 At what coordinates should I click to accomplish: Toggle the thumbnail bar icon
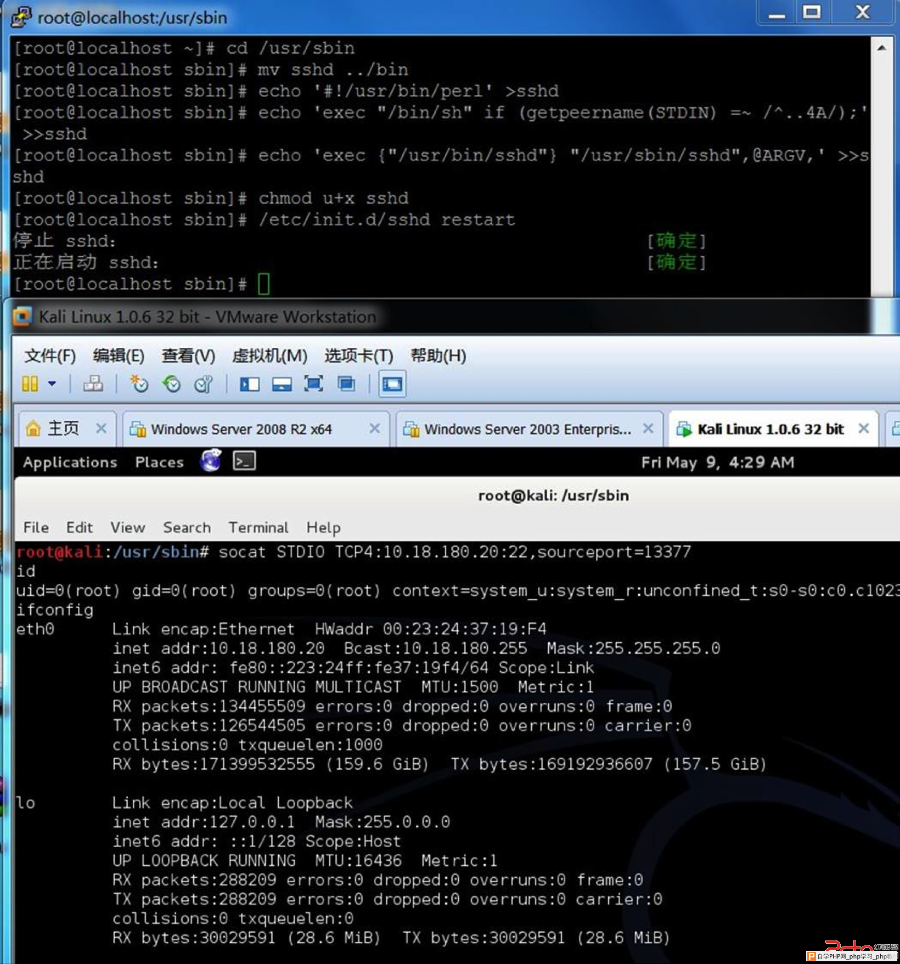point(282,384)
